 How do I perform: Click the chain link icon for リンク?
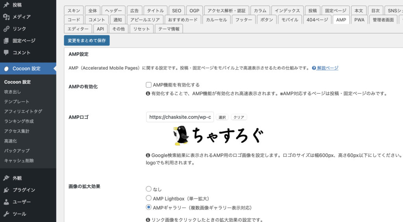tap(6, 29)
